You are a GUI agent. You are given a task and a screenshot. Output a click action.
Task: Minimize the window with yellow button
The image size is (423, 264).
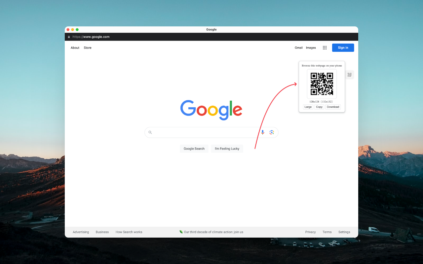73,30
